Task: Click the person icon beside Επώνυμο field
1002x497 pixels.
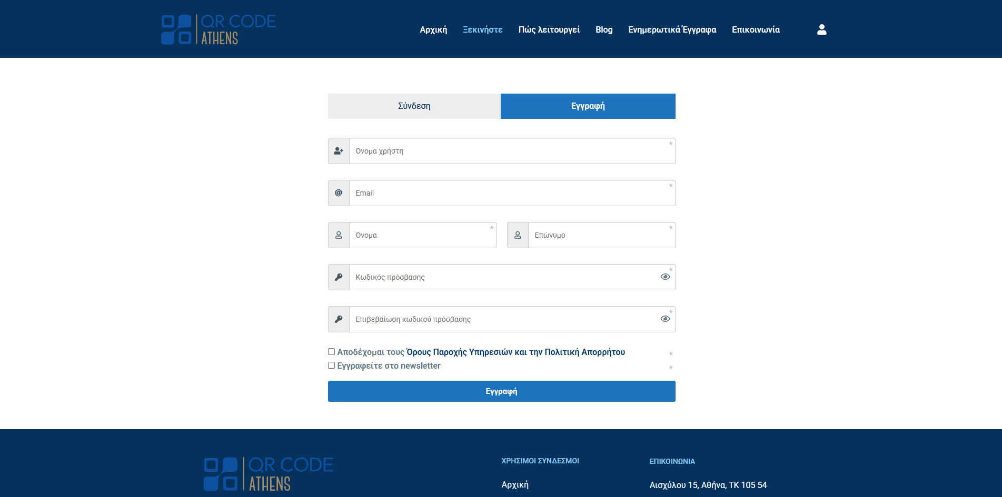Action: (x=518, y=235)
